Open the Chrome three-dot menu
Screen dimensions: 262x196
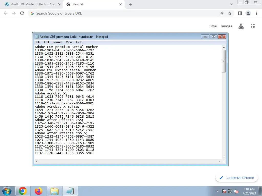256,13
